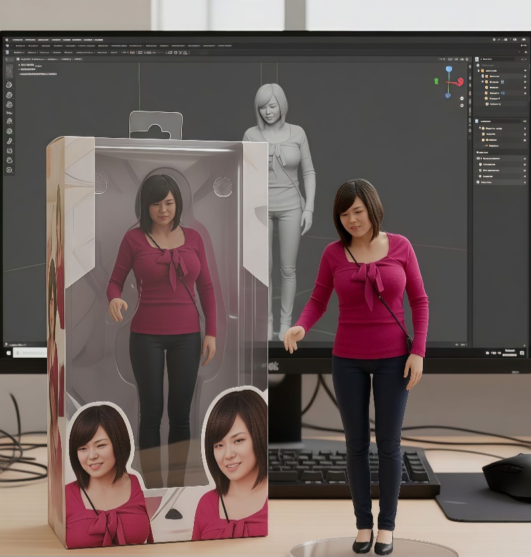The height and width of the screenshot is (557, 531).
Task: Click the red X axis on the navigation gizmo
Action: pyautogui.click(x=460, y=82)
